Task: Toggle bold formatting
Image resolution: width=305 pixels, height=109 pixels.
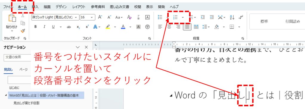Action: (x=35, y=27)
